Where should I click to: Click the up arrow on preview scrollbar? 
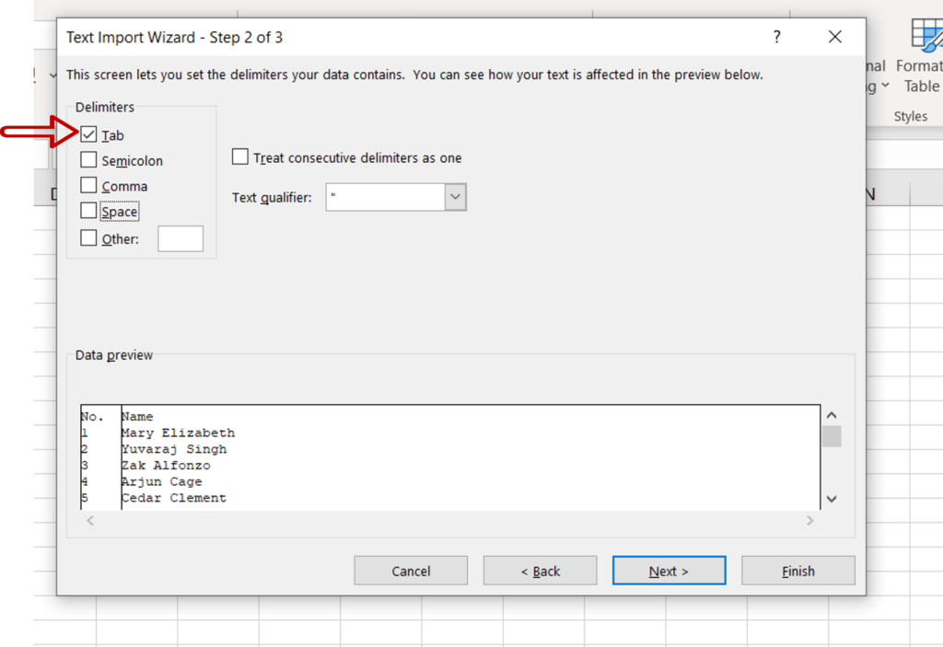pyautogui.click(x=831, y=414)
